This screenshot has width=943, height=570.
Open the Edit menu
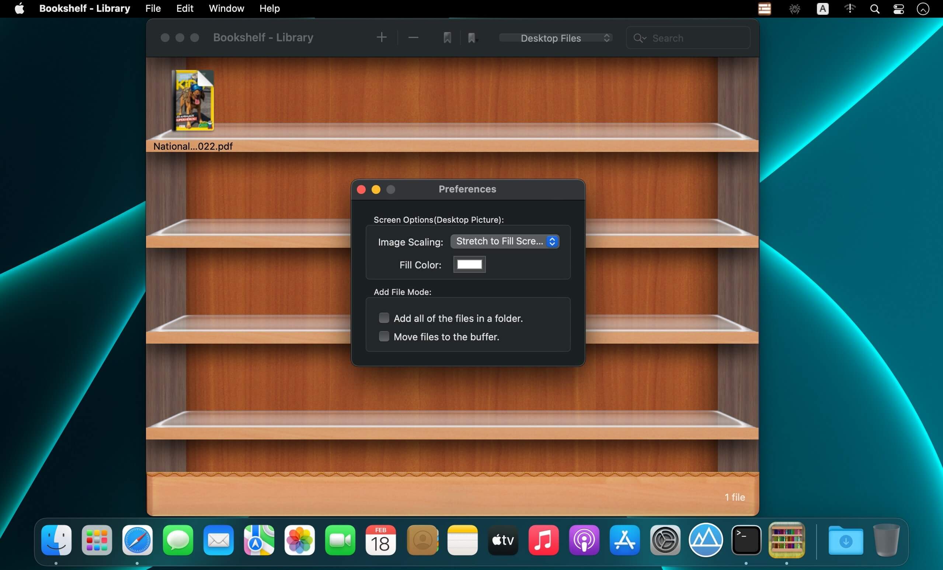[184, 8]
